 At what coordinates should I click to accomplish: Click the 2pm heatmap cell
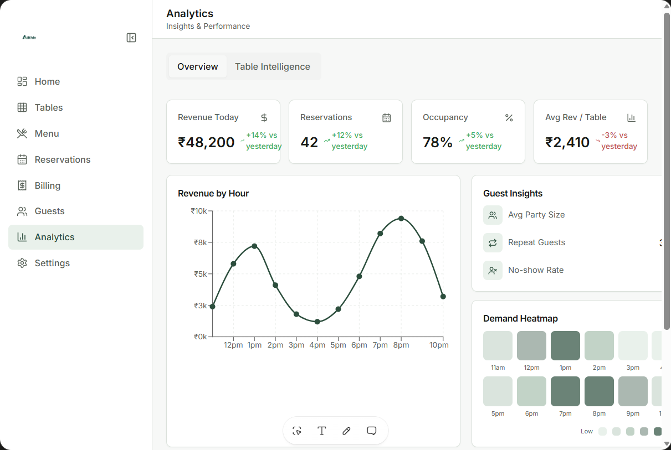click(x=599, y=346)
